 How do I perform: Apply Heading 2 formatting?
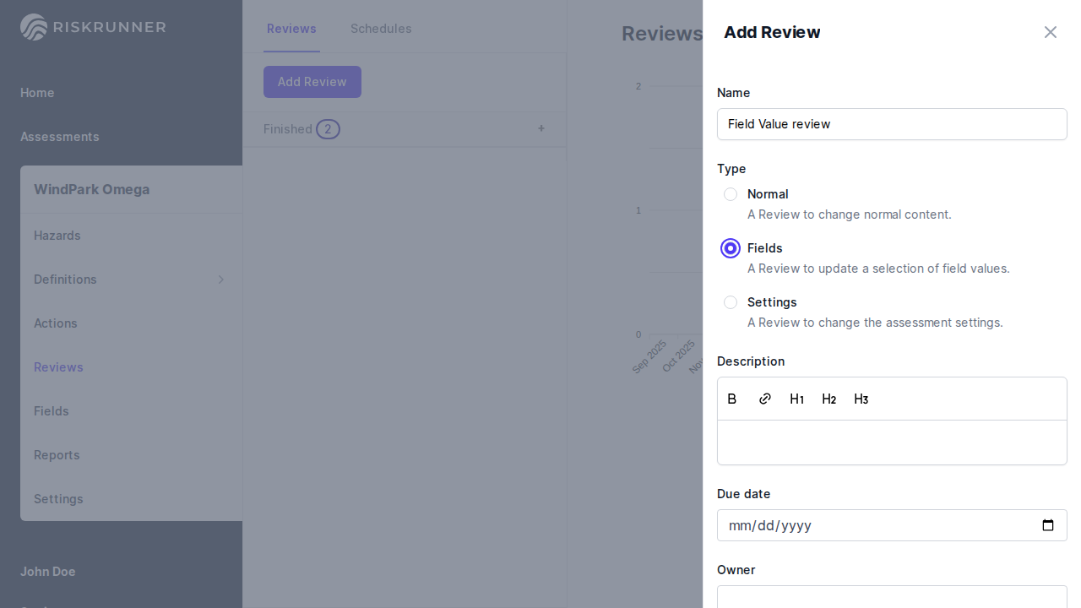[x=828, y=399]
